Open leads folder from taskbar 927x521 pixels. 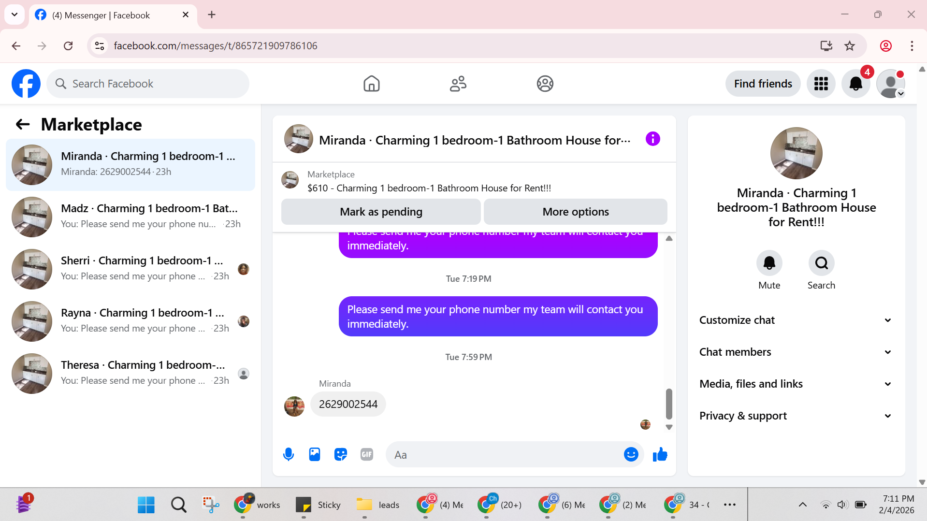pos(378,505)
